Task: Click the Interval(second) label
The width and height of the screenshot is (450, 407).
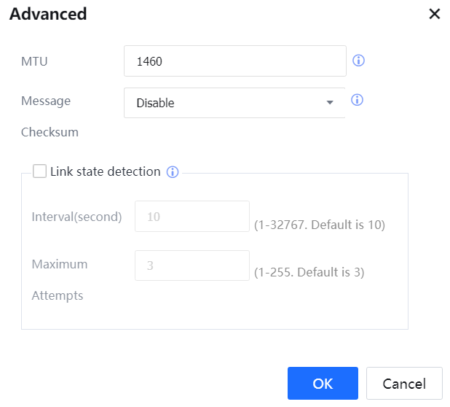Action: pos(76,217)
